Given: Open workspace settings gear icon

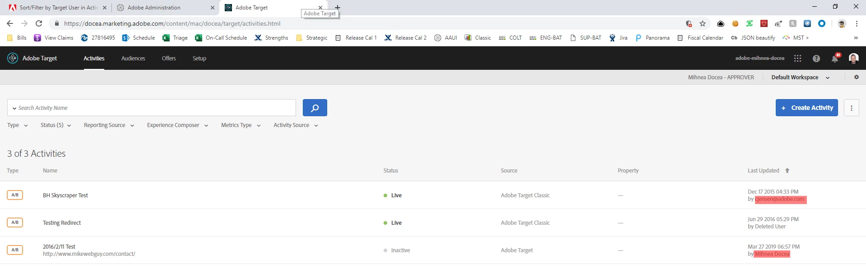Looking at the screenshot, I should [856, 77].
